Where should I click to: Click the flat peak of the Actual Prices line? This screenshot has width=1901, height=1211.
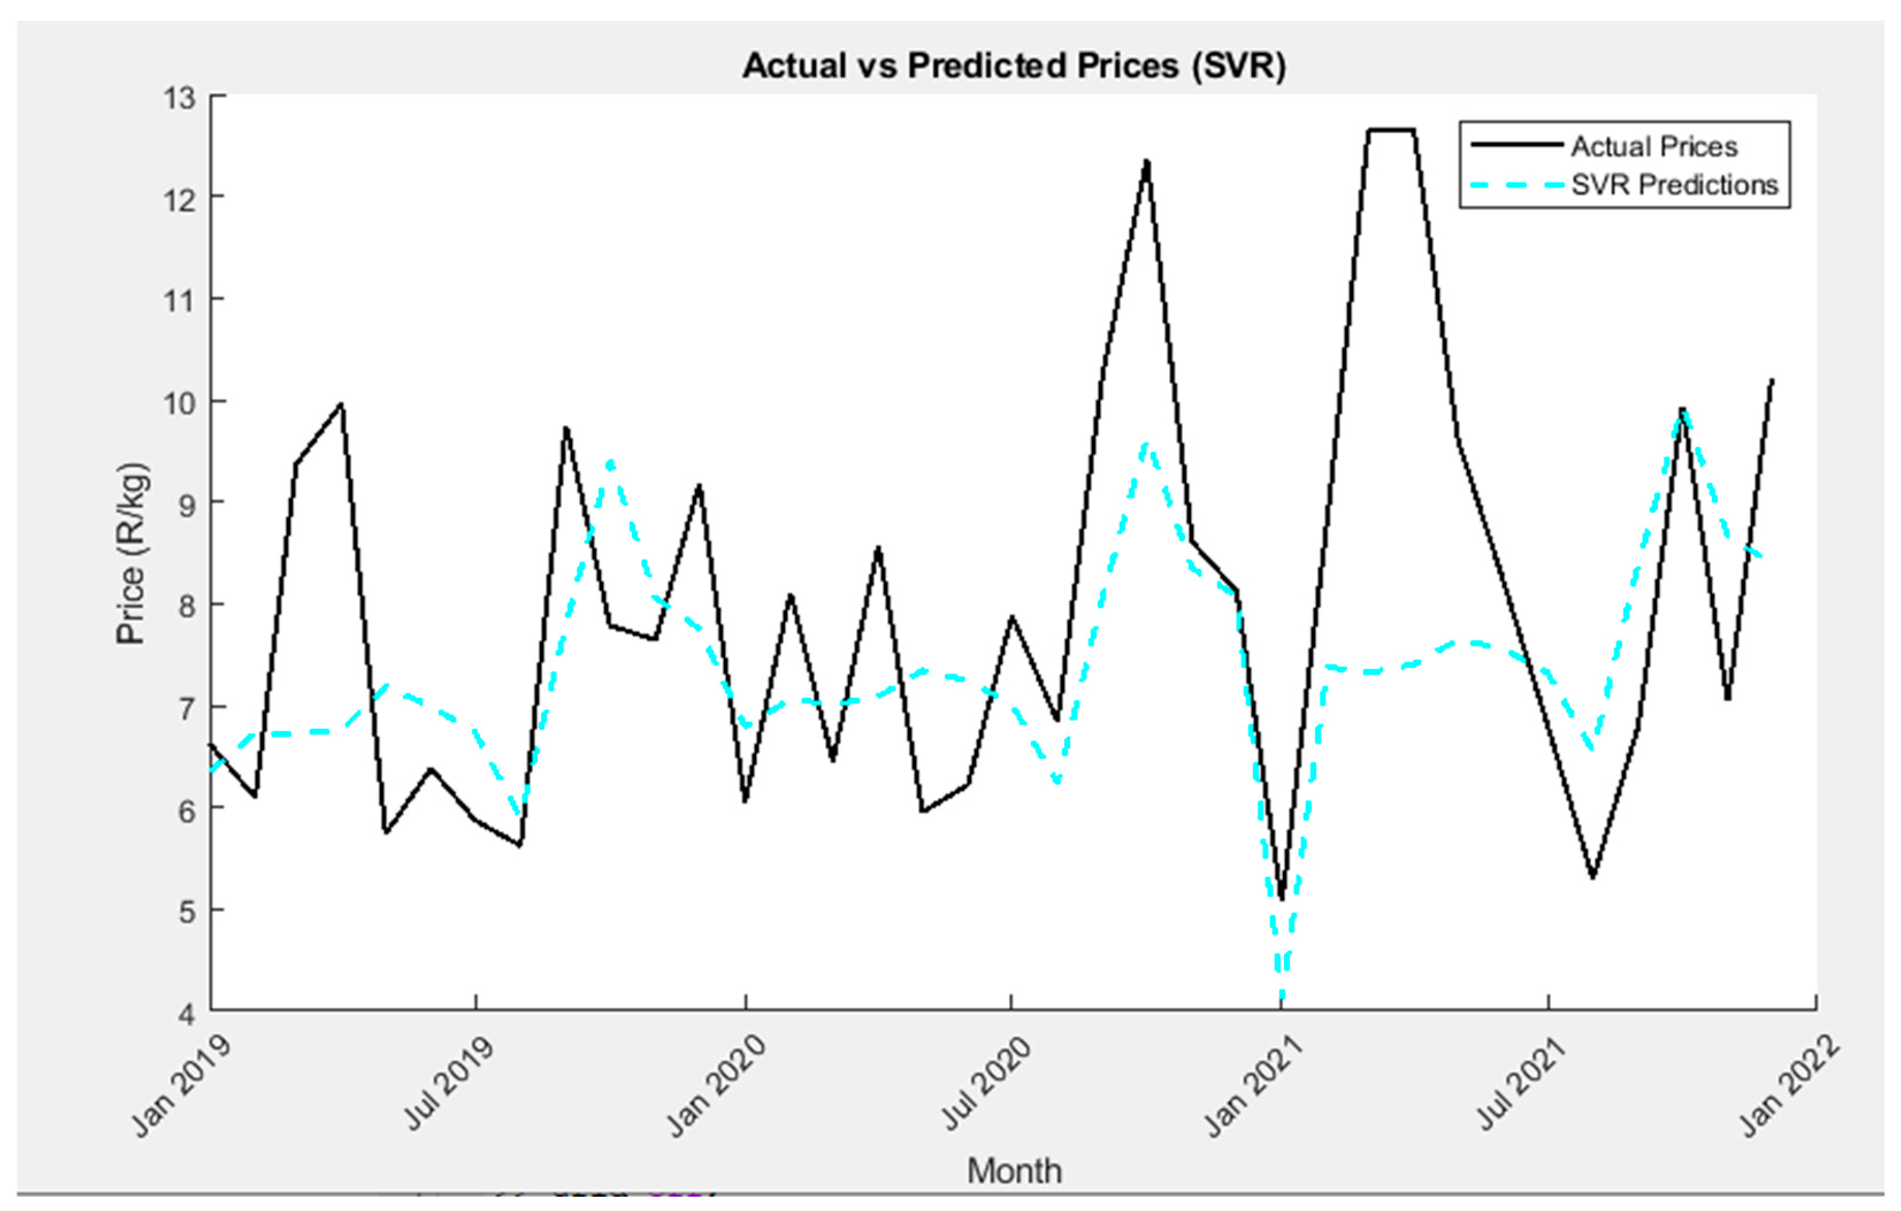click(x=1391, y=130)
